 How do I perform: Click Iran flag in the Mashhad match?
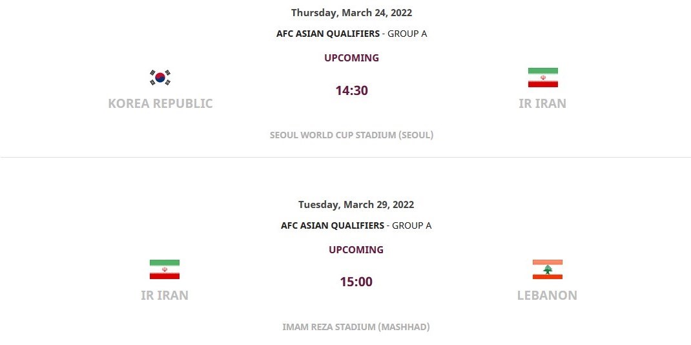point(165,269)
